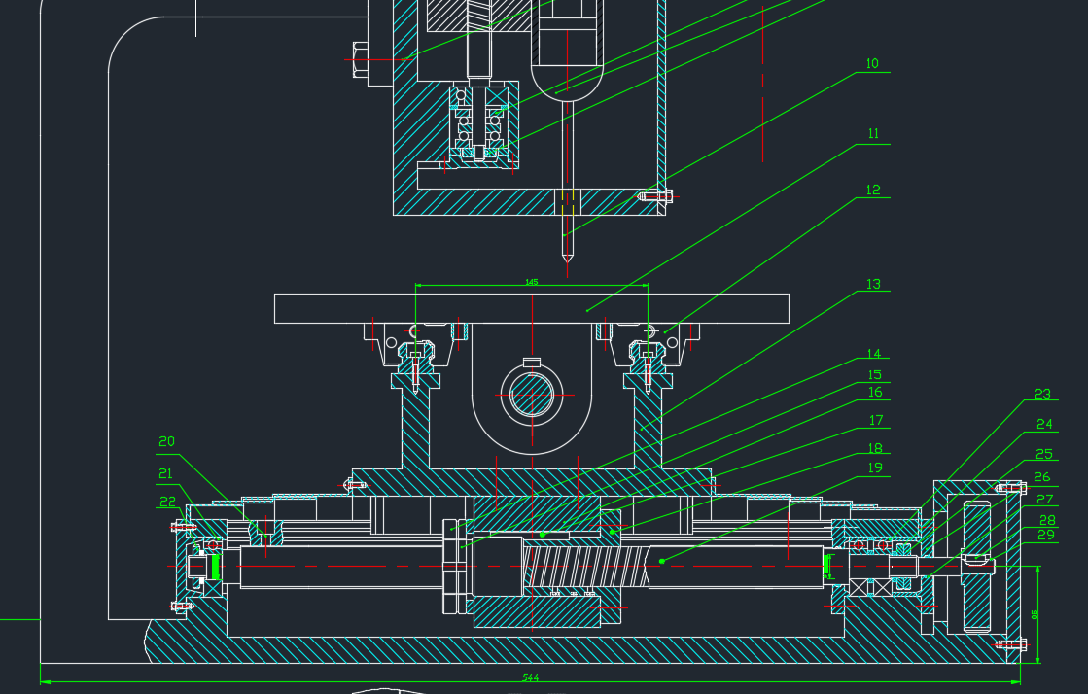This screenshot has width=1088, height=694.
Task: Select part balloon number 25
Action: coord(1043,455)
